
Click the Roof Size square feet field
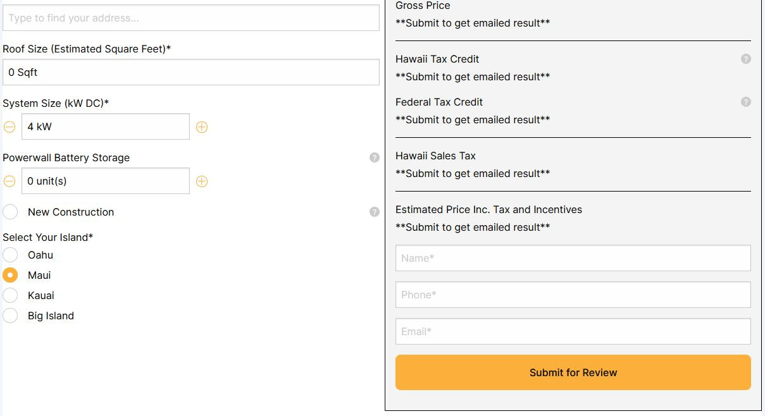click(190, 72)
